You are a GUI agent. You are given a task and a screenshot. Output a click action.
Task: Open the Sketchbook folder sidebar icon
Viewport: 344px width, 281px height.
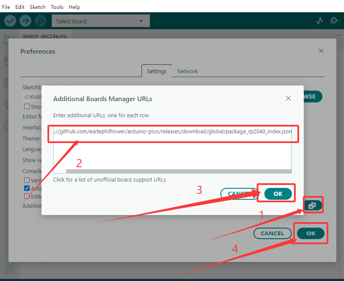9,40
